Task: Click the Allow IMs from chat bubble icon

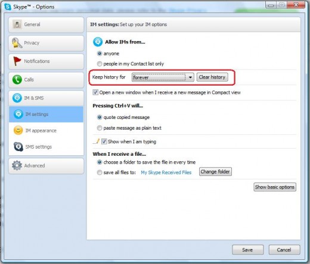Action: point(98,42)
